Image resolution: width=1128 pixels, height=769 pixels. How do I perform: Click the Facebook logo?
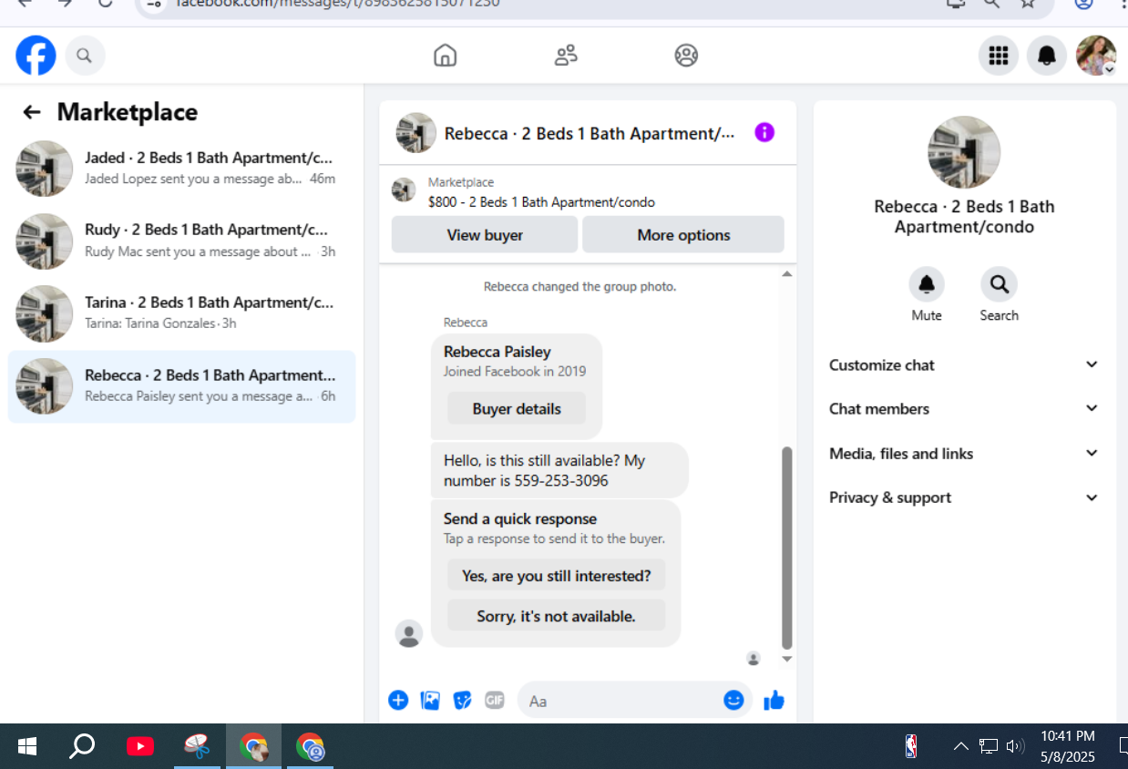pos(36,56)
